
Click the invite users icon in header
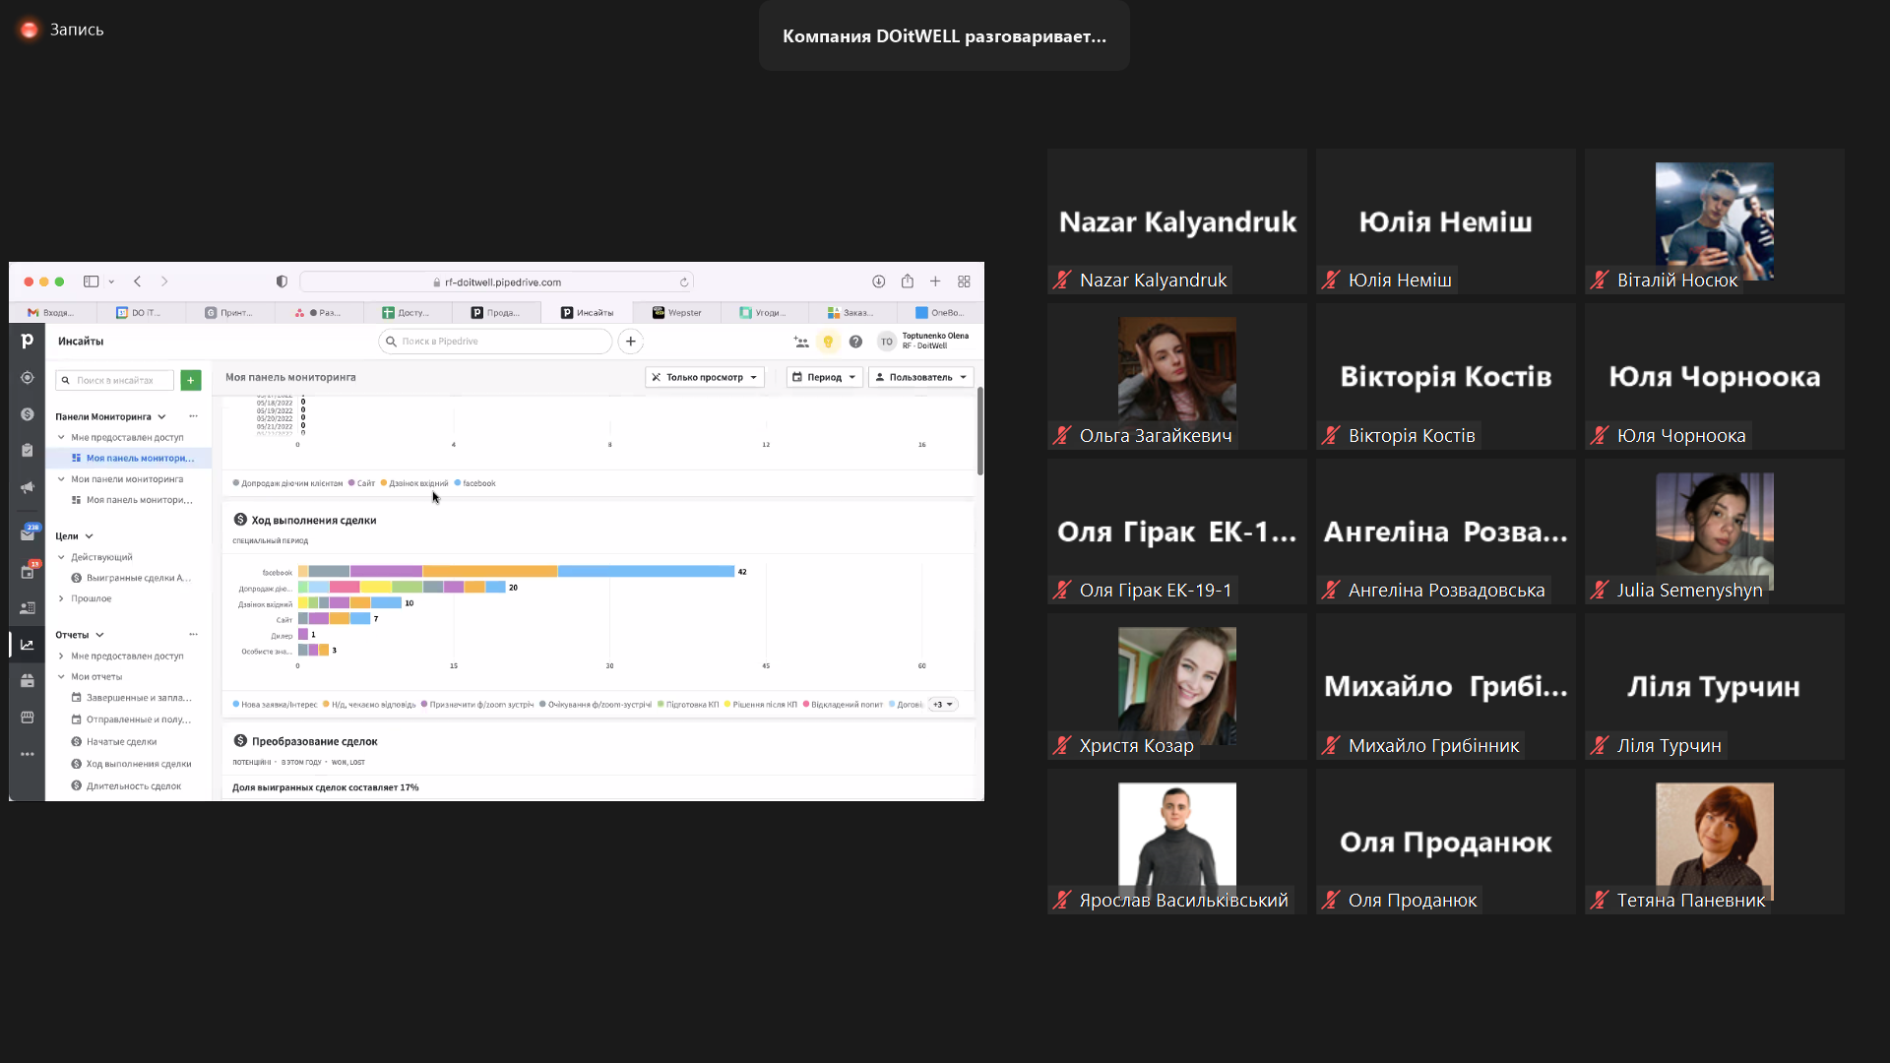tap(801, 342)
